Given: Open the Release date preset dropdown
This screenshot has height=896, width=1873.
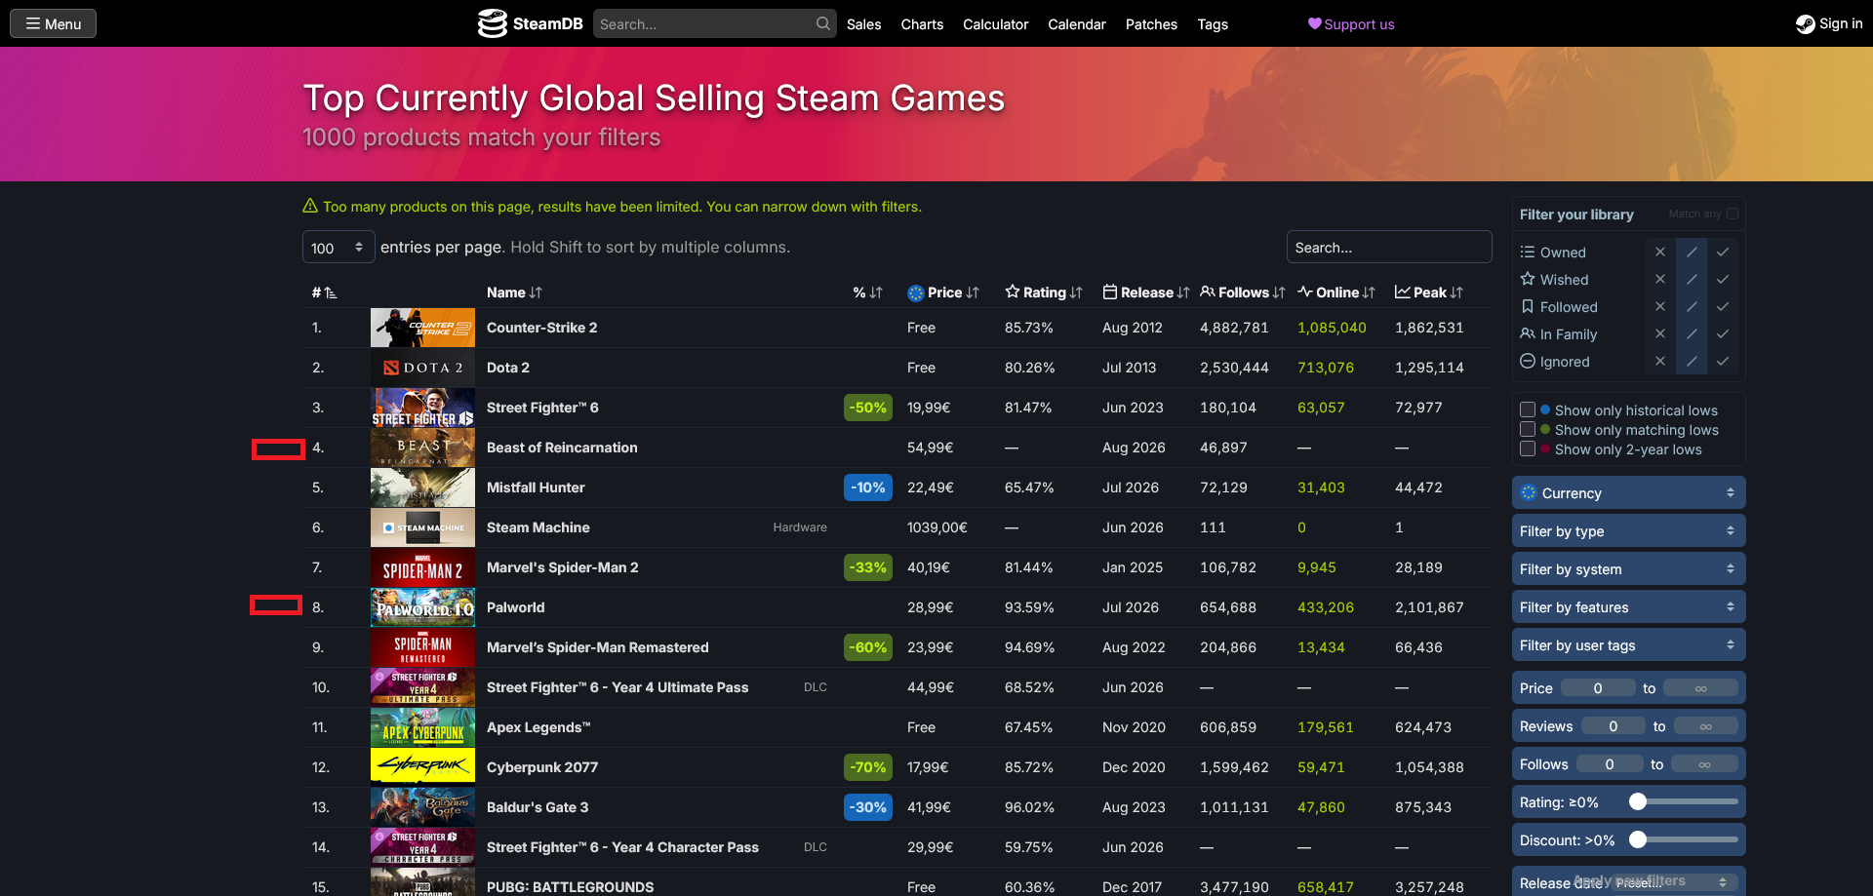Looking at the screenshot, I should click(1671, 882).
